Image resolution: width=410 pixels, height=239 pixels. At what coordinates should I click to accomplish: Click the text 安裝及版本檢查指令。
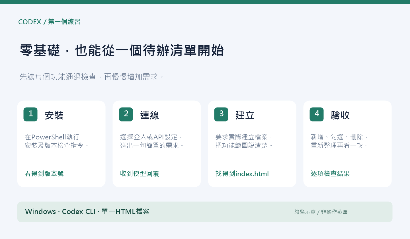57,145
